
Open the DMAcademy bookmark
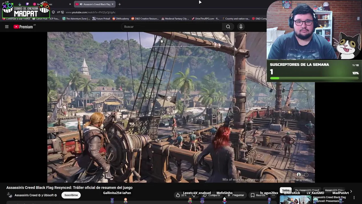(x=121, y=19)
